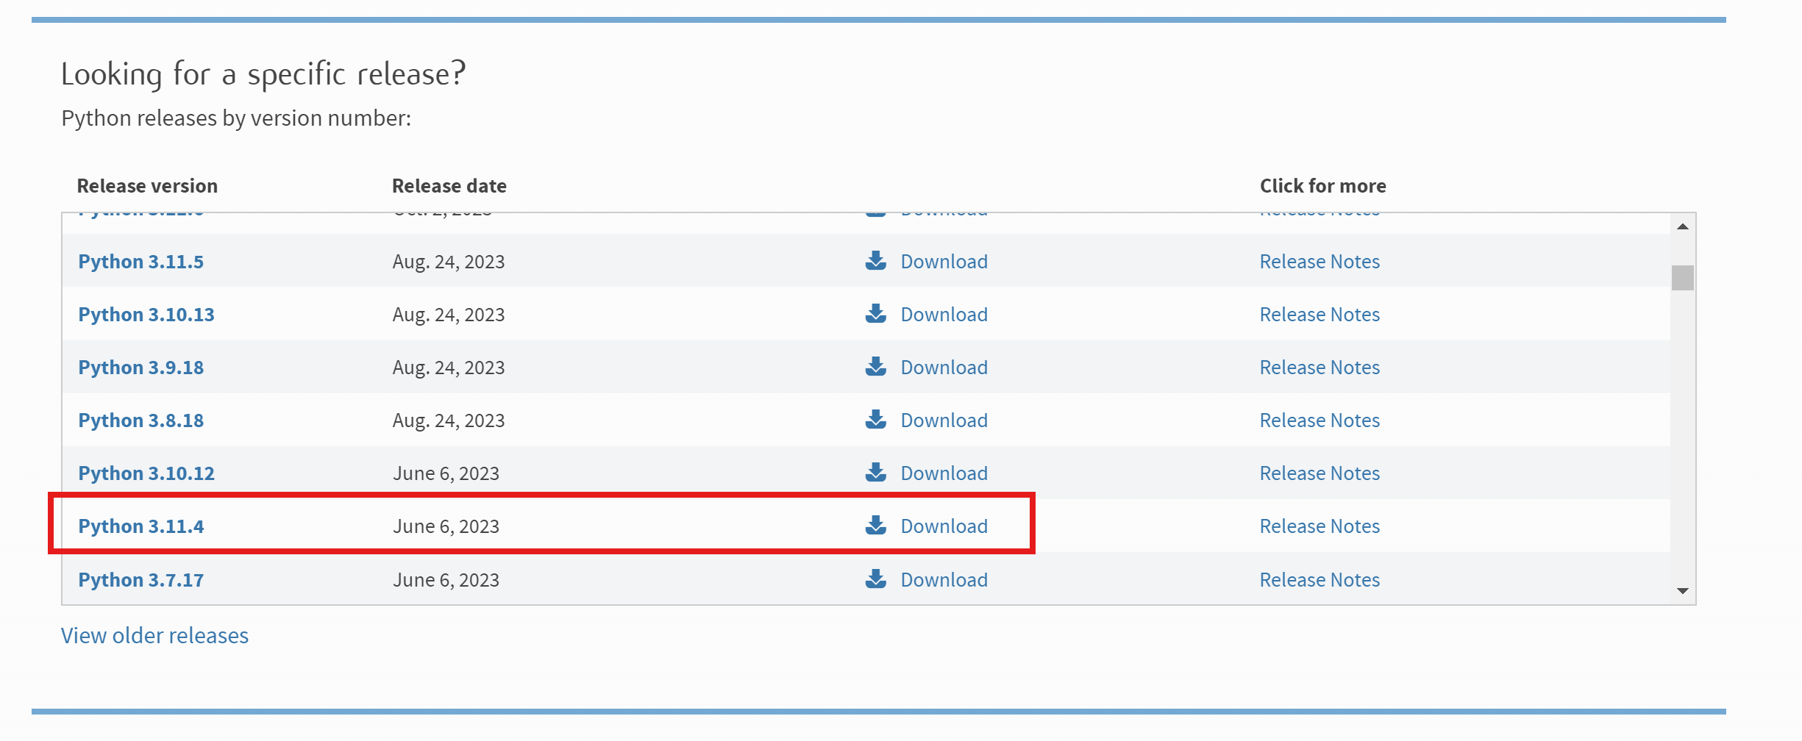Download Python 3.9.18 via Download link
The width and height of the screenshot is (1802, 741).
(x=944, y=368)
